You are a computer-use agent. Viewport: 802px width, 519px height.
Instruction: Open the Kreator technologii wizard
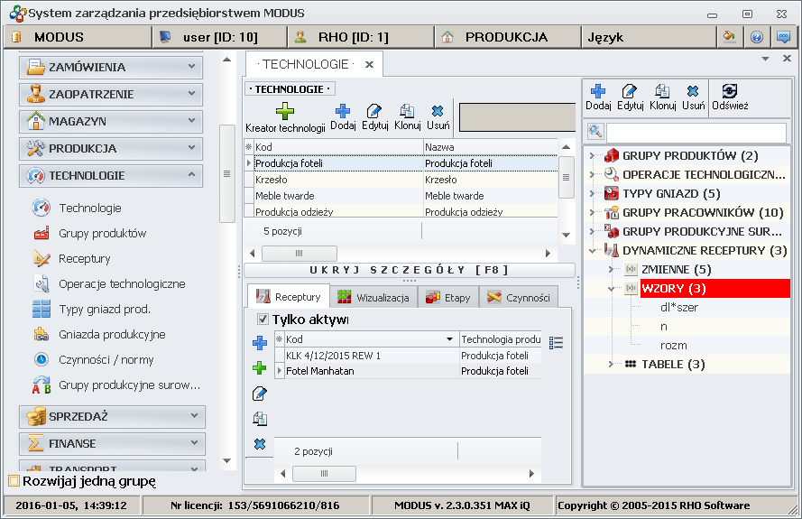[284, 117]
